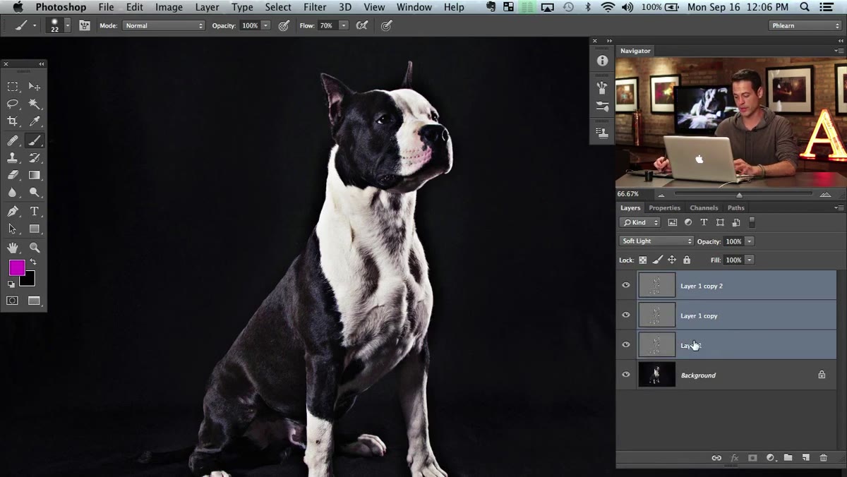Hide Layer 1 copy visibility eye
The image size is (847, 477).
tap(625, 315)
